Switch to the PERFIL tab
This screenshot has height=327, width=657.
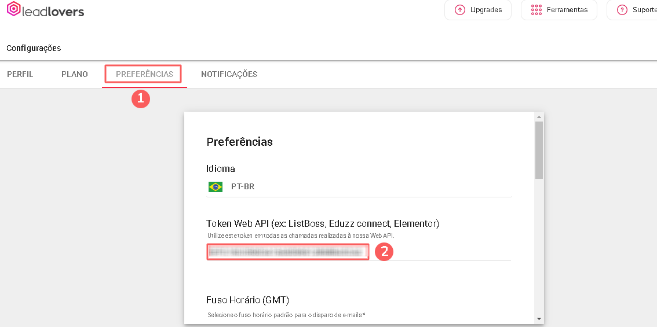tap(20, 74)
